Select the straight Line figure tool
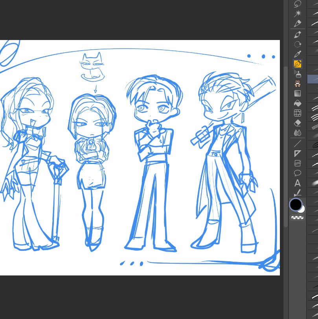 click(x=298, y=144)
